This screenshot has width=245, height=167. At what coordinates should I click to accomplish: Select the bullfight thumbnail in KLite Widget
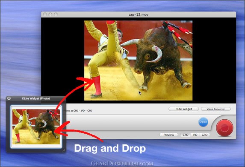[x=36, y=127]
